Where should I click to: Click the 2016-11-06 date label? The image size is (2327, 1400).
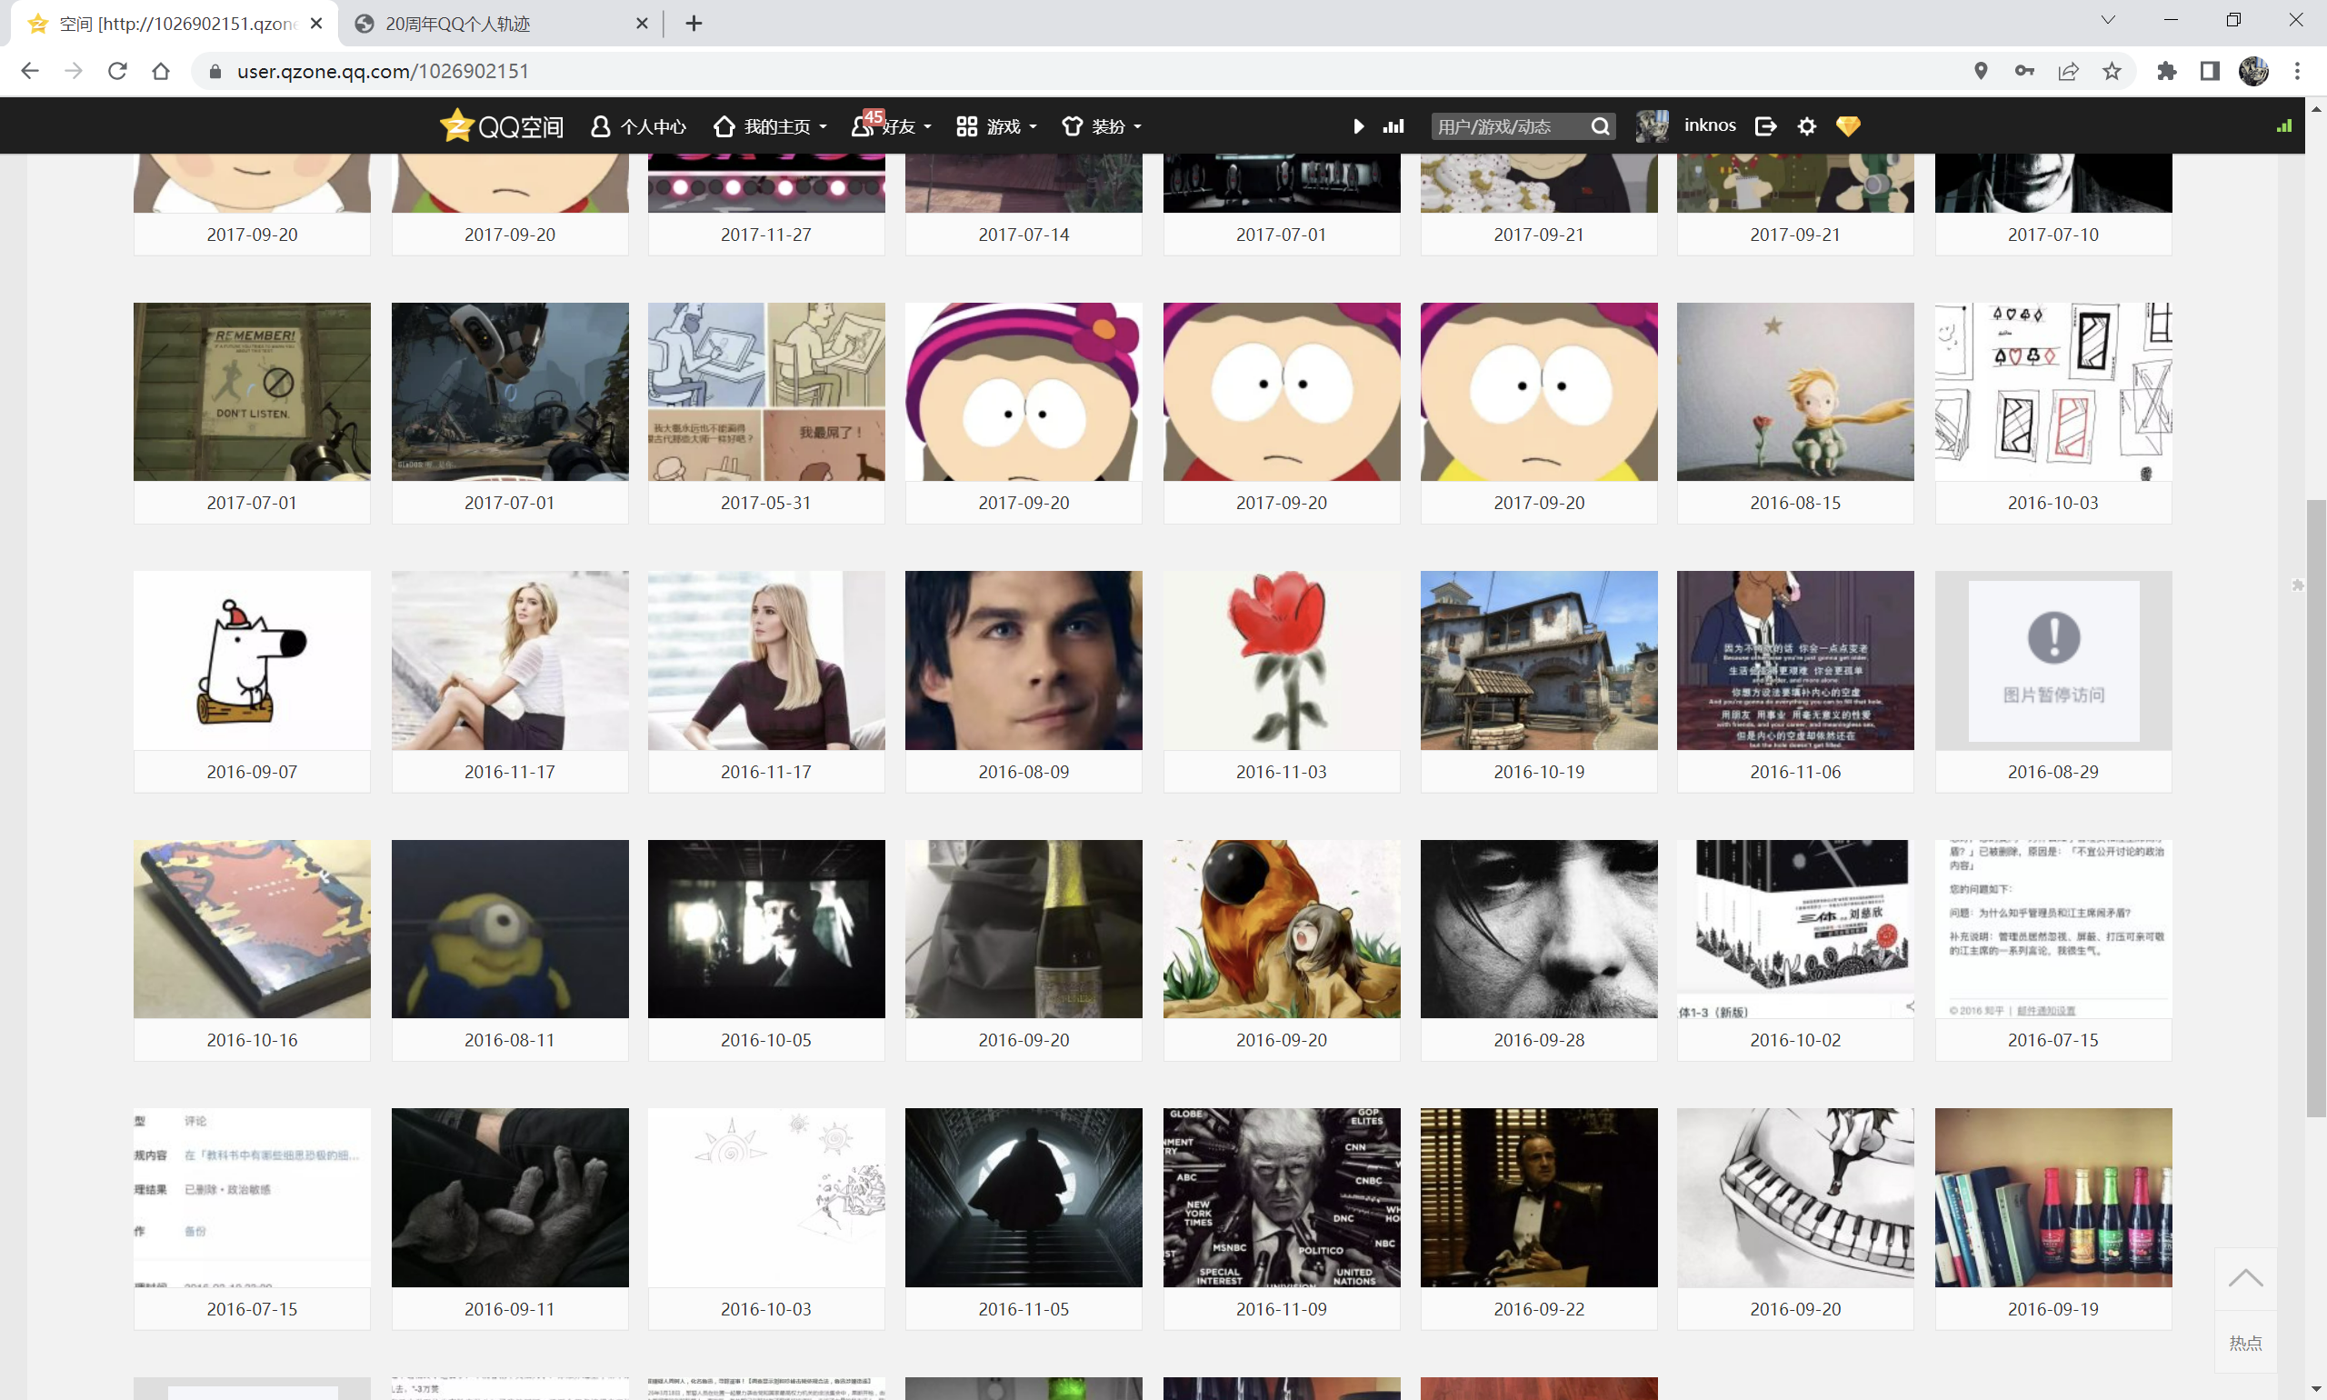coord(1795,772)
